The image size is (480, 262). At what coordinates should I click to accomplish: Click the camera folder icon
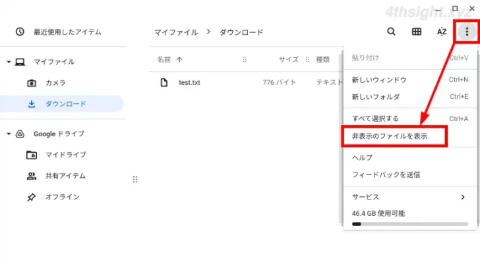[32, 83]
